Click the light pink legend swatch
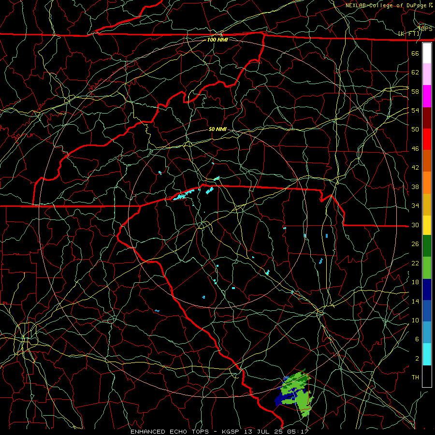 tap(427, 74)
